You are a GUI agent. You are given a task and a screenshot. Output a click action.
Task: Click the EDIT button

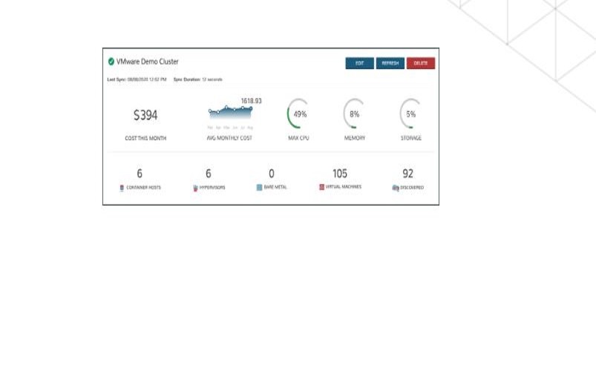pos(359,63)
